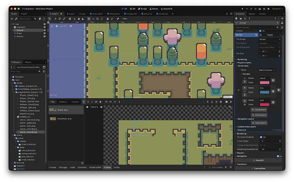The width and height of the screenshot is (294, 182).
Task: Open the cherry_tree scene tab
Action: pyautogui.click(x=114, y=14)
